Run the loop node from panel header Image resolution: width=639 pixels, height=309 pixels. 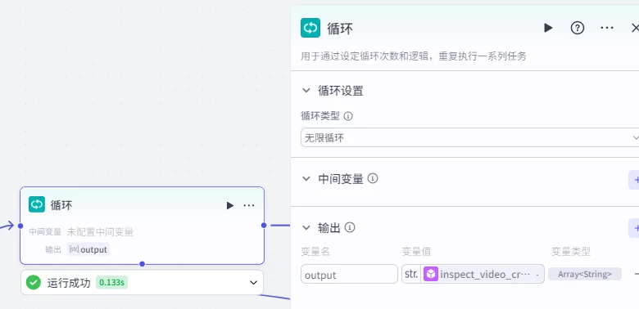[x=548, y=28]
